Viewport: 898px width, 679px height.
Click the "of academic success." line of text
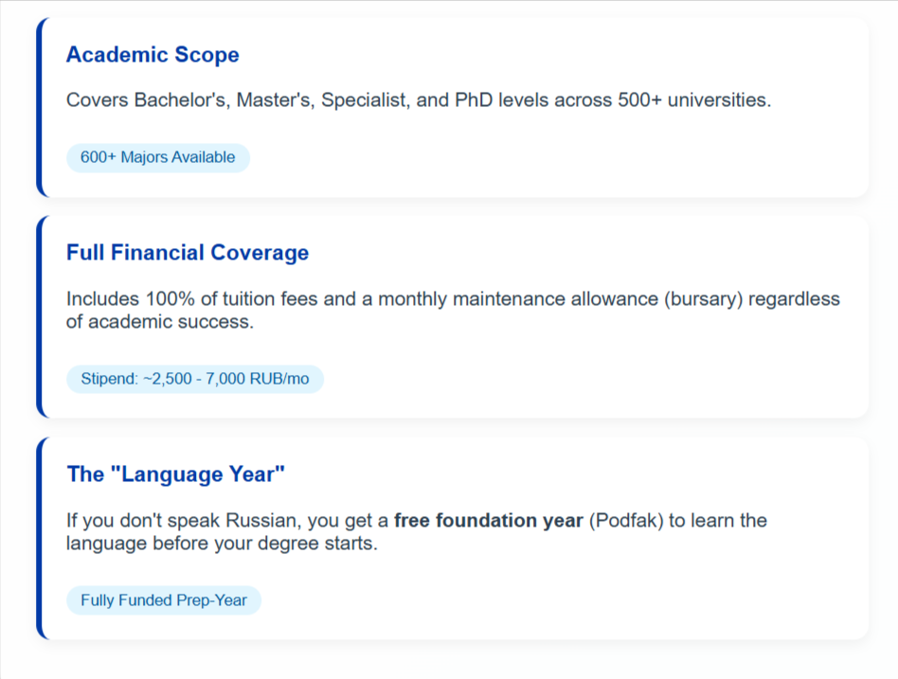pyautogui.click(x=159, y=322)
